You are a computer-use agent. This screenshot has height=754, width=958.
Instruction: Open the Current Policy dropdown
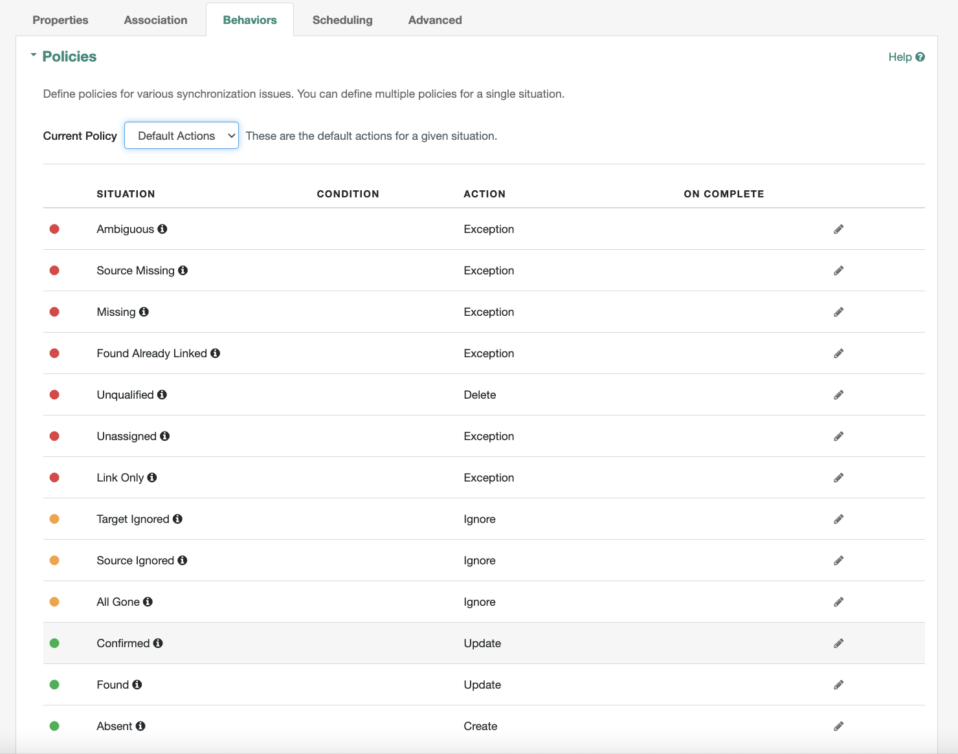click(181, 136)
